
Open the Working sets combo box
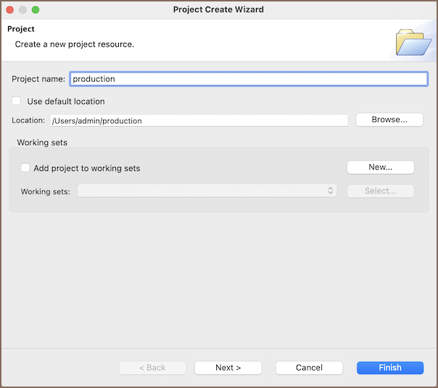click(207, 191)
